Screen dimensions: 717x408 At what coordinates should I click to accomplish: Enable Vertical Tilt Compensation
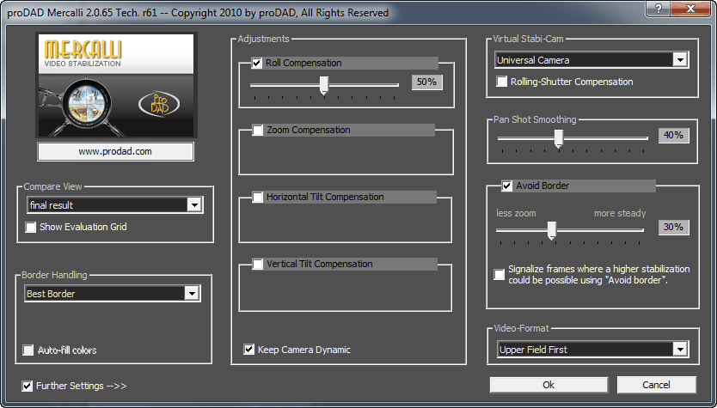coord(257,264)
